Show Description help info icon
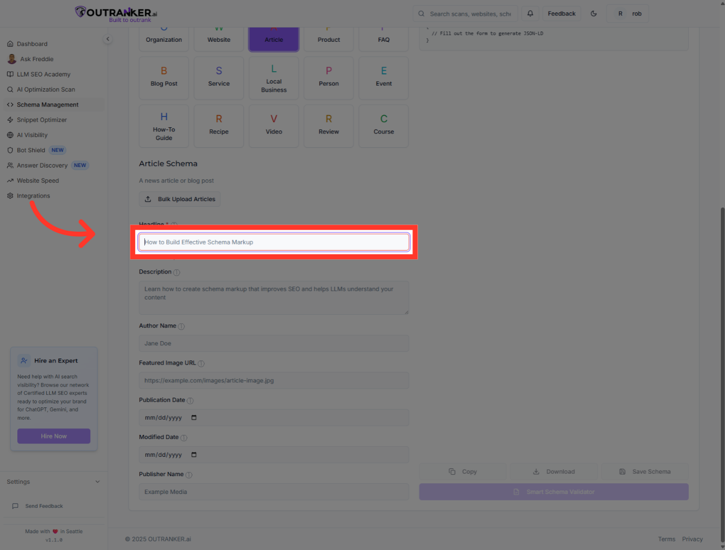Image resolution: width=725 pixels, height=550 pixels. coord(177,272)
